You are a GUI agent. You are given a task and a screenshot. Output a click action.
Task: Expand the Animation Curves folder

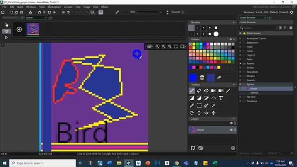pos(240,39)
